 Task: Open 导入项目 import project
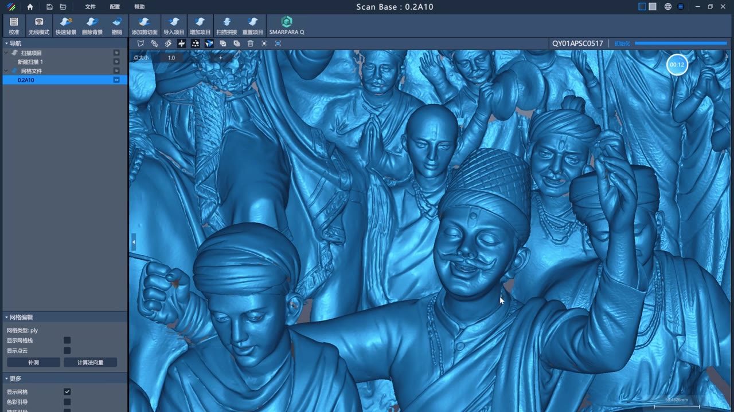[174, 26]
